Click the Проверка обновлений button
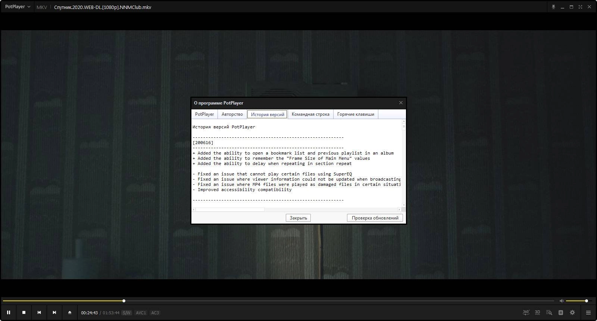 pyautogui.click(x=375, y=218)
